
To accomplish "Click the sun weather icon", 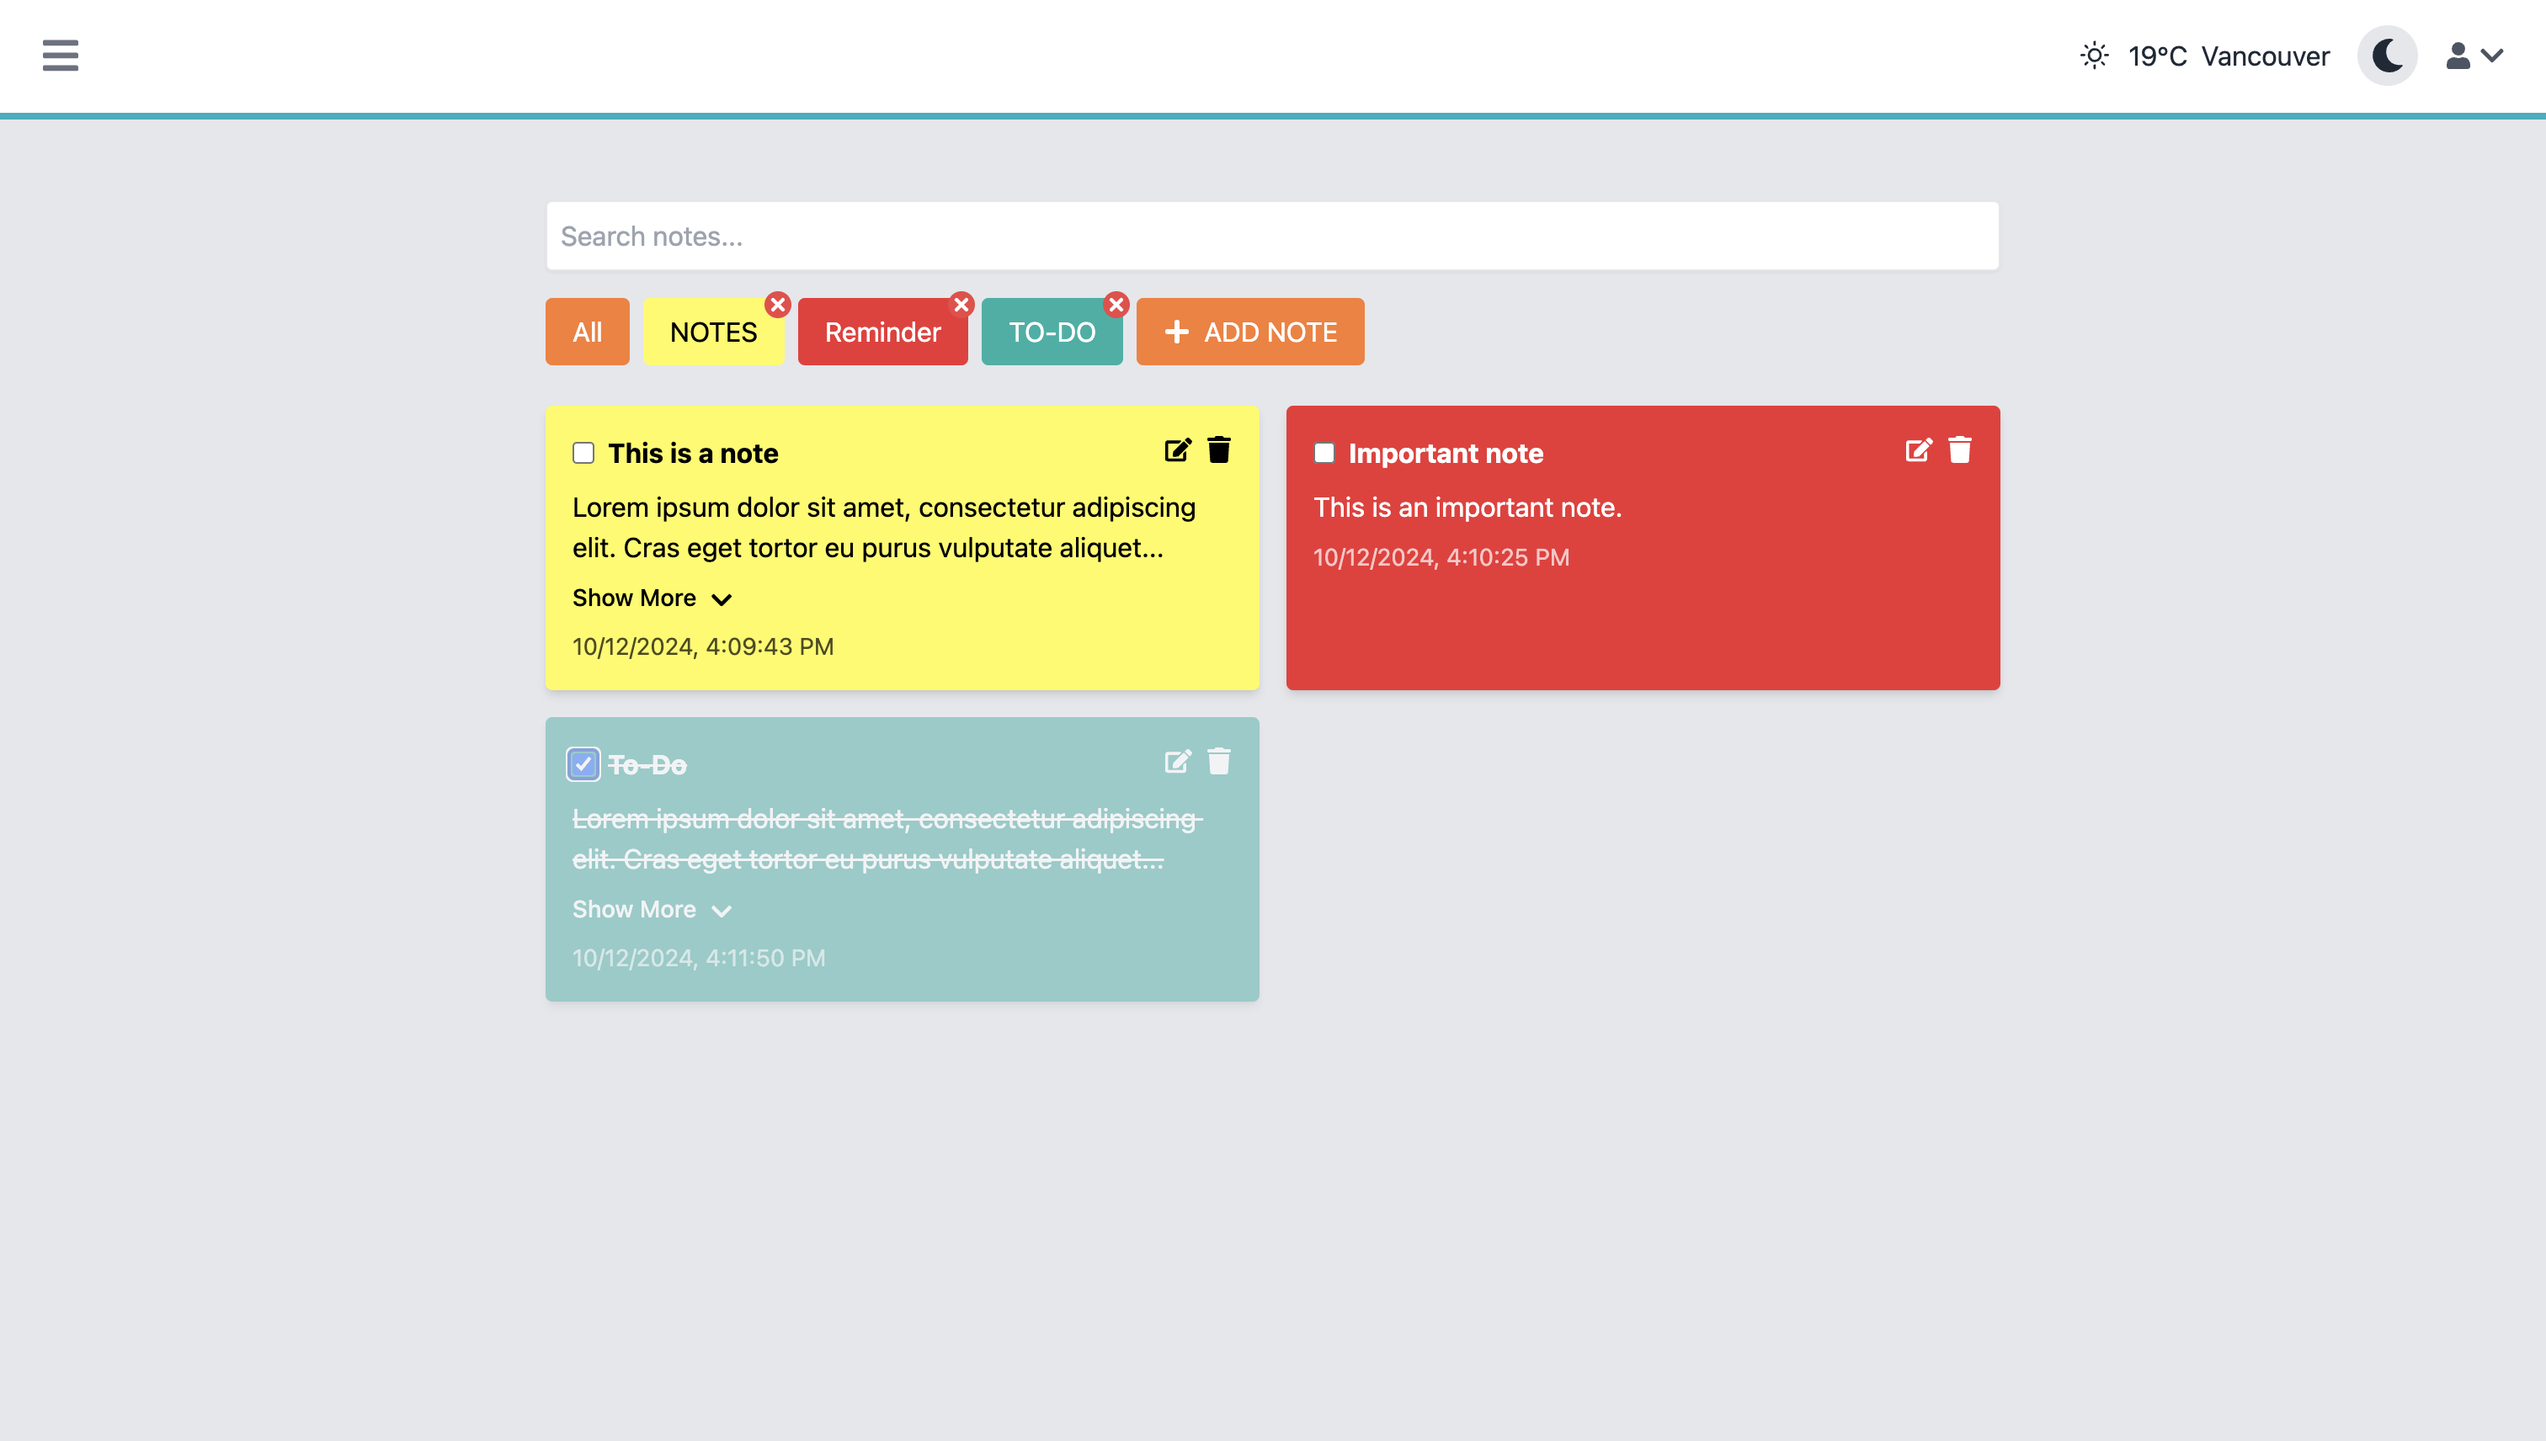I will point(2095,56).
